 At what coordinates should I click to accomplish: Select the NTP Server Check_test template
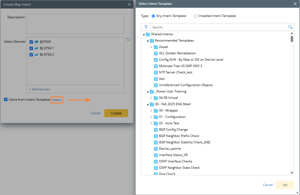click(176, 72)
